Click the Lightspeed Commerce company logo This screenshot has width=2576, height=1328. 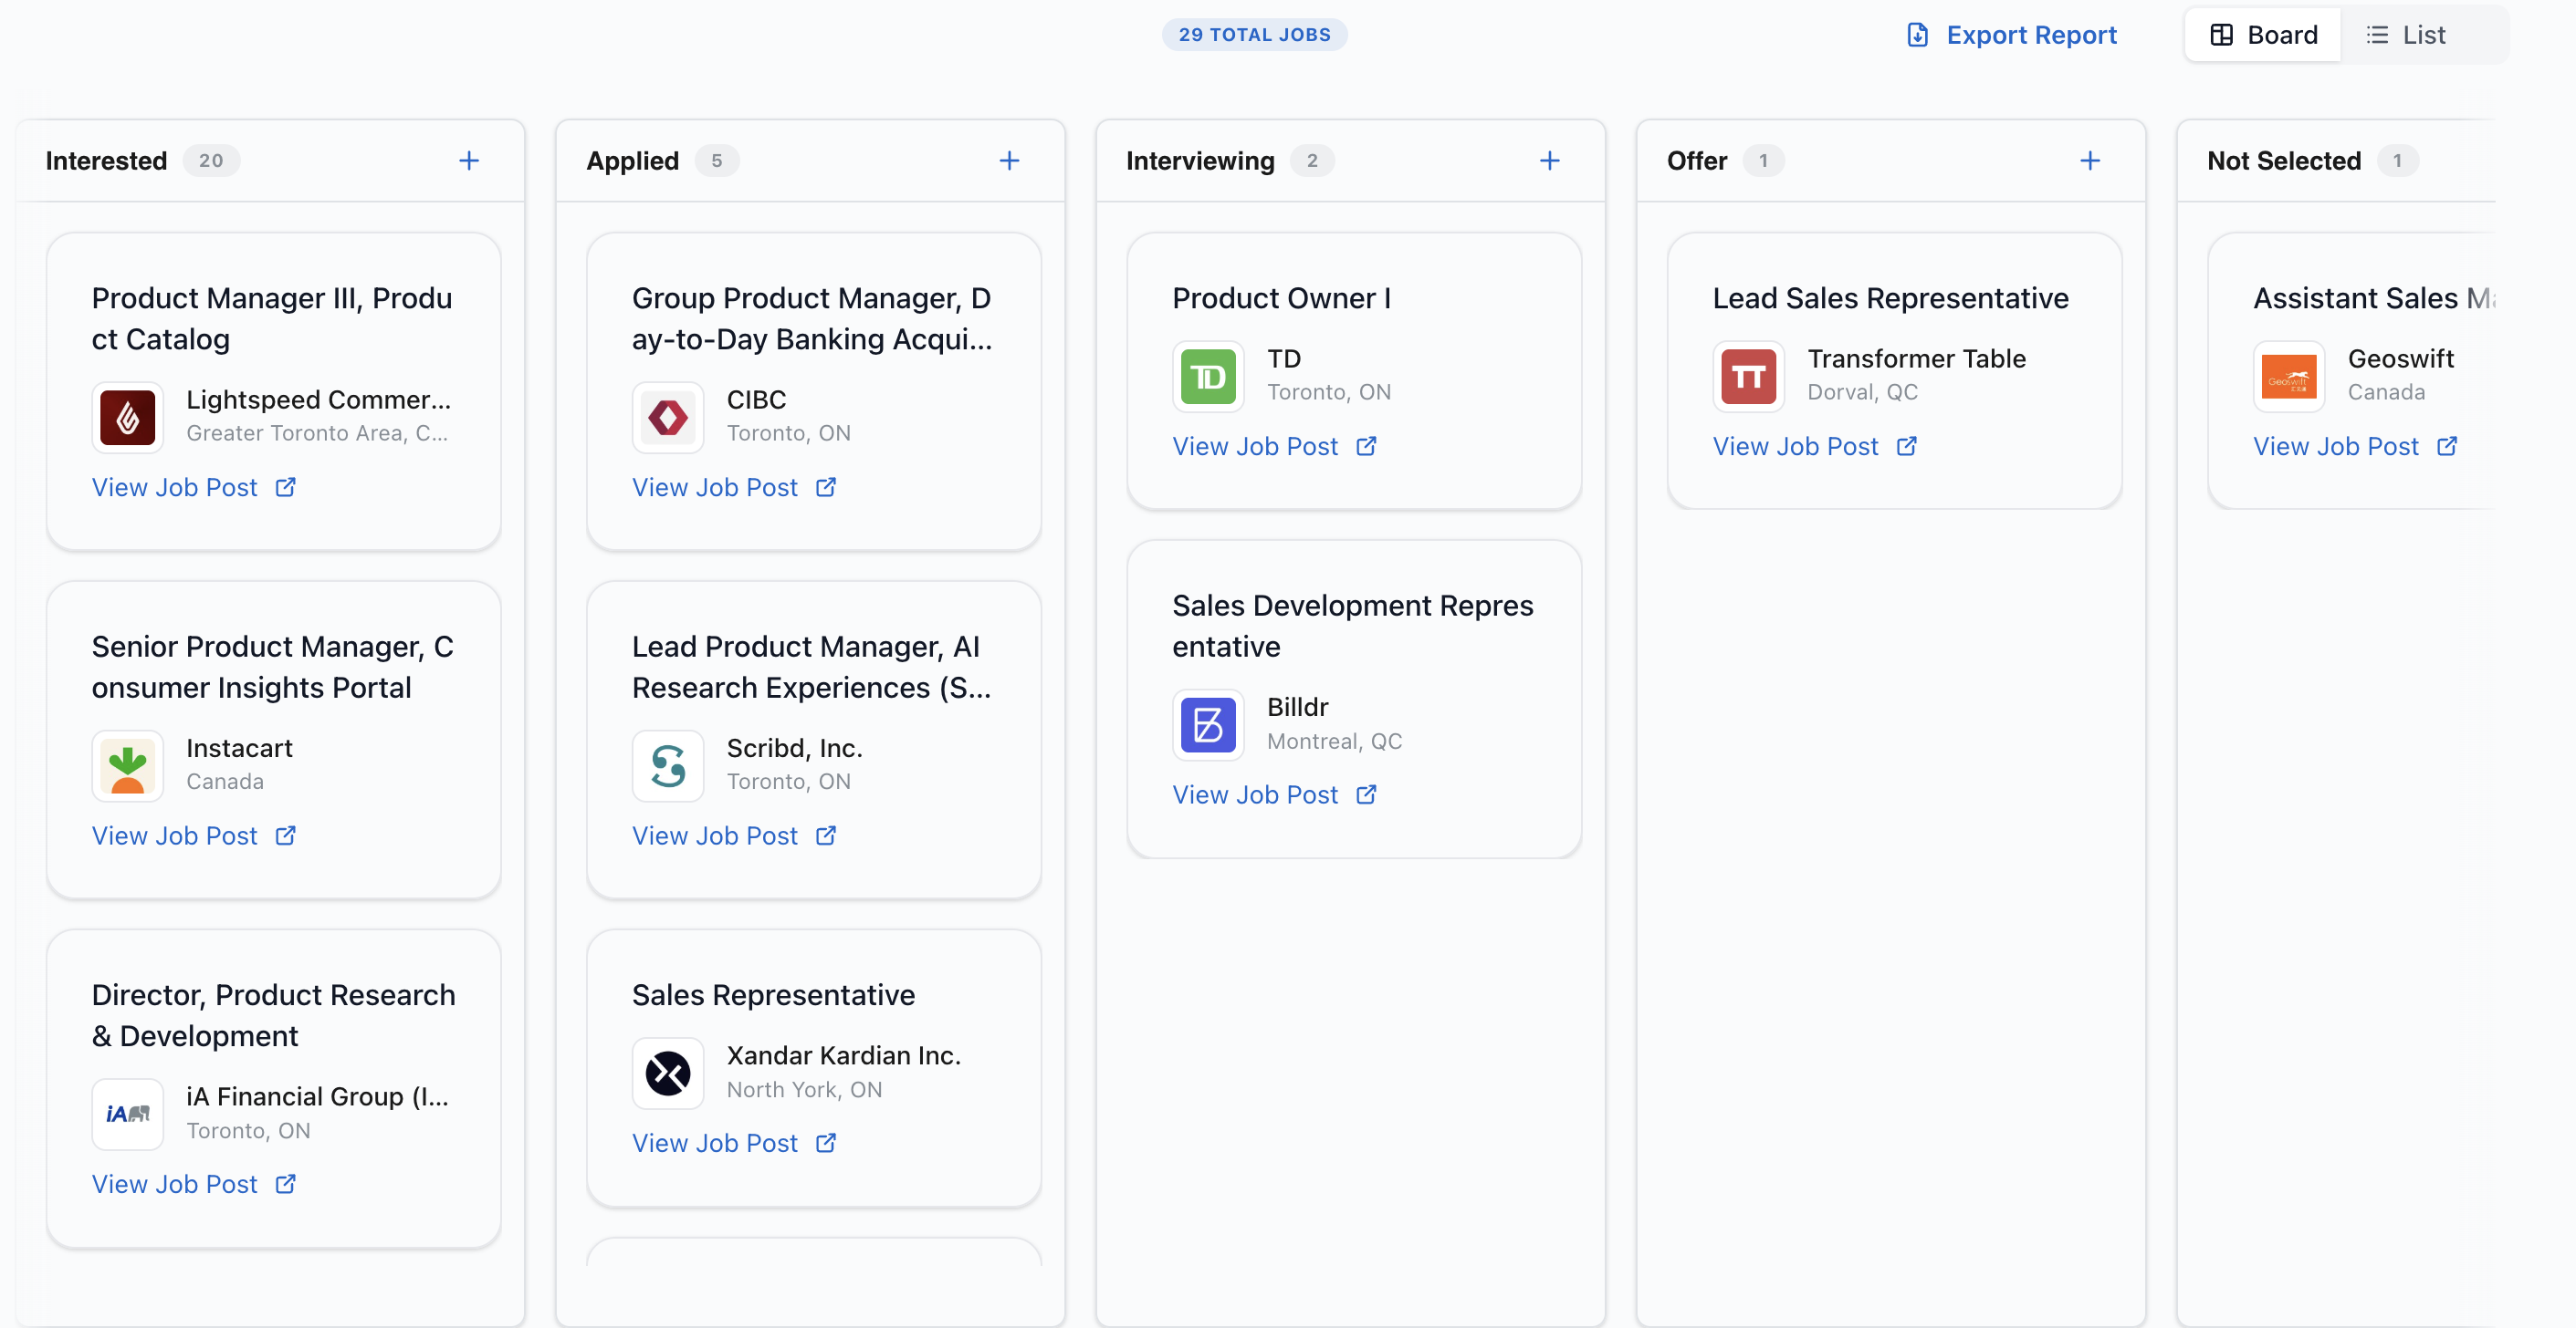pos(127,417)
